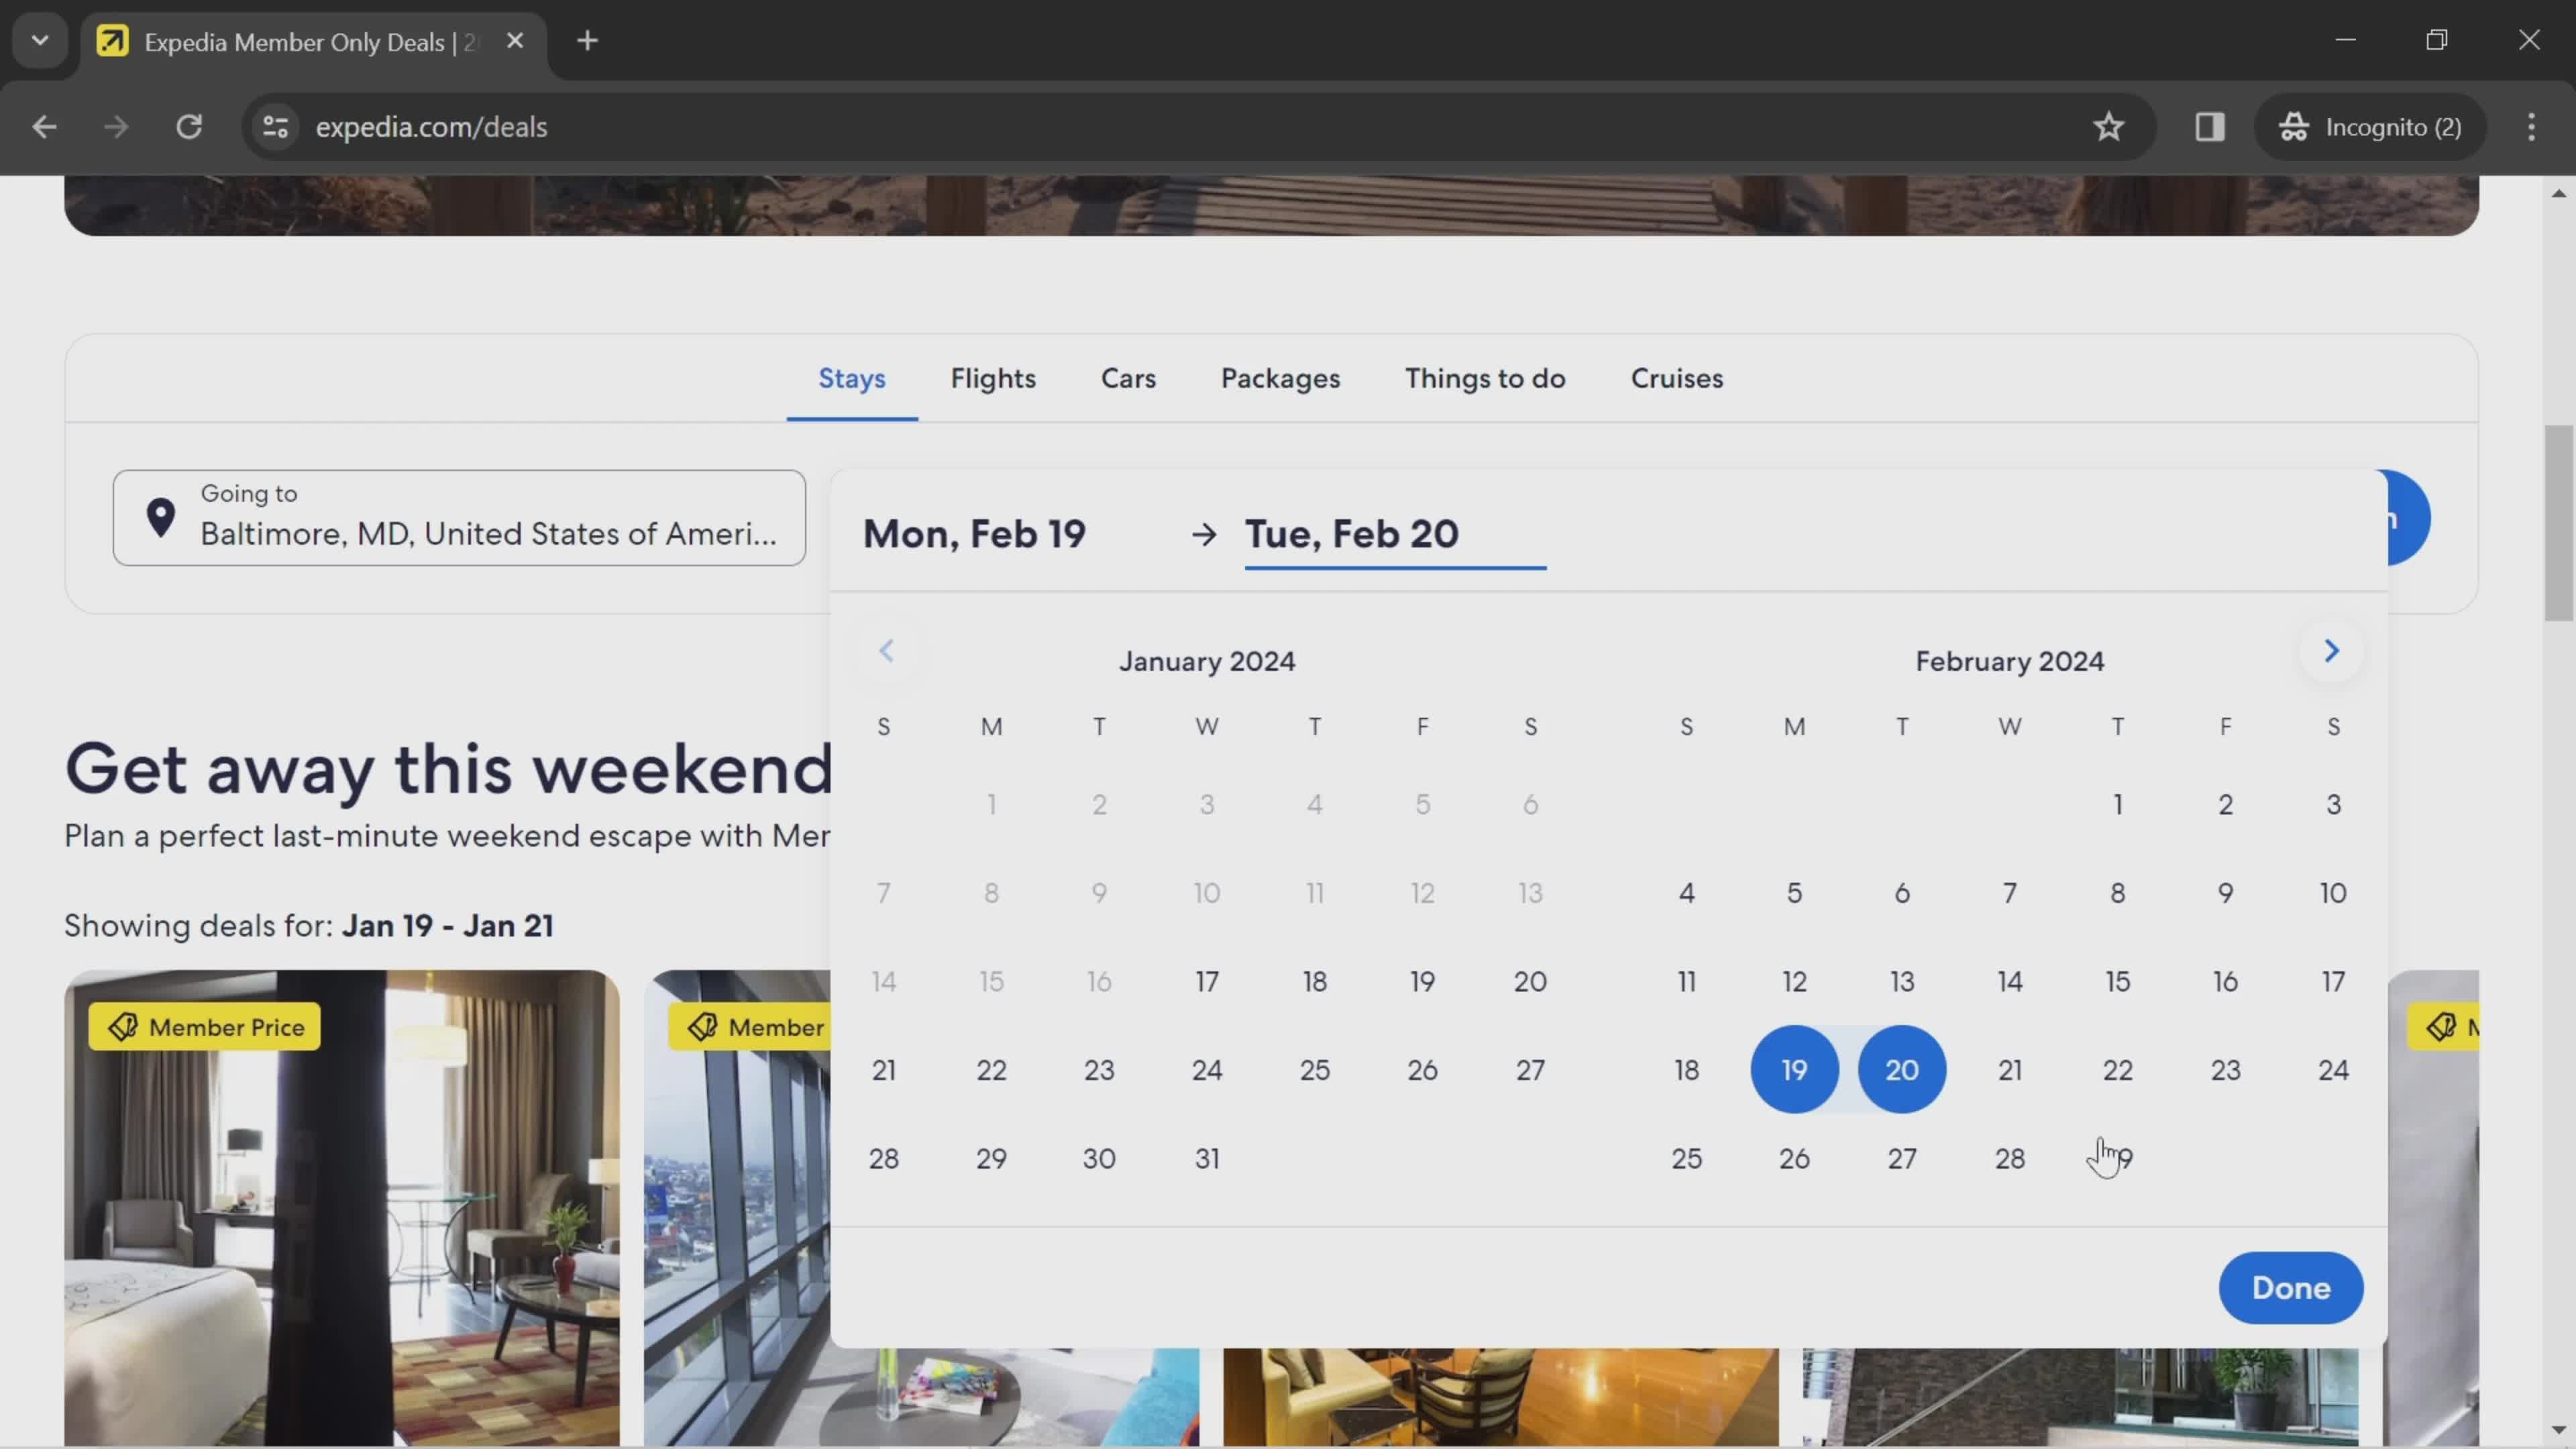
Task: Choose January 26 in the calendar
Action: point(1422,1070)
